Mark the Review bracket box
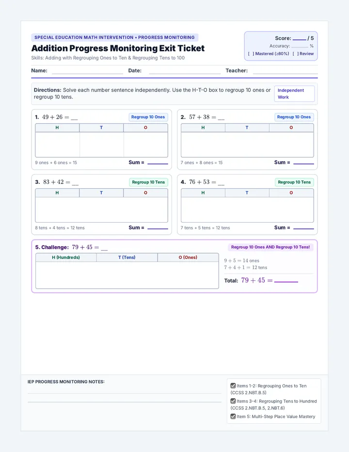Screen dimensions: 349x452 point(295,54)
